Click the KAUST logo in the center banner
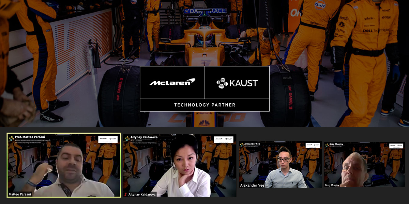Viewport: 409px width, 204px height. click(237, 83)
